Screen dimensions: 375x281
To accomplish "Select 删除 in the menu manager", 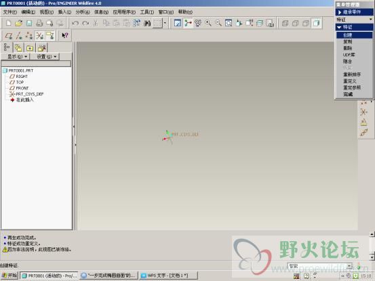I will [x=348, y=48].
